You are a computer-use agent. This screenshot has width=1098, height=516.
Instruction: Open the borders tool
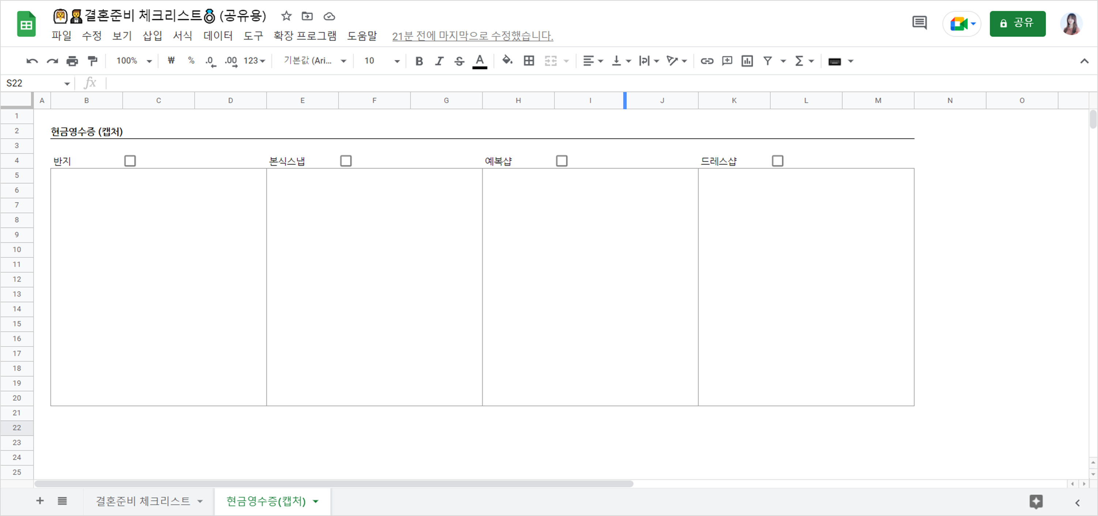[529, 61]
